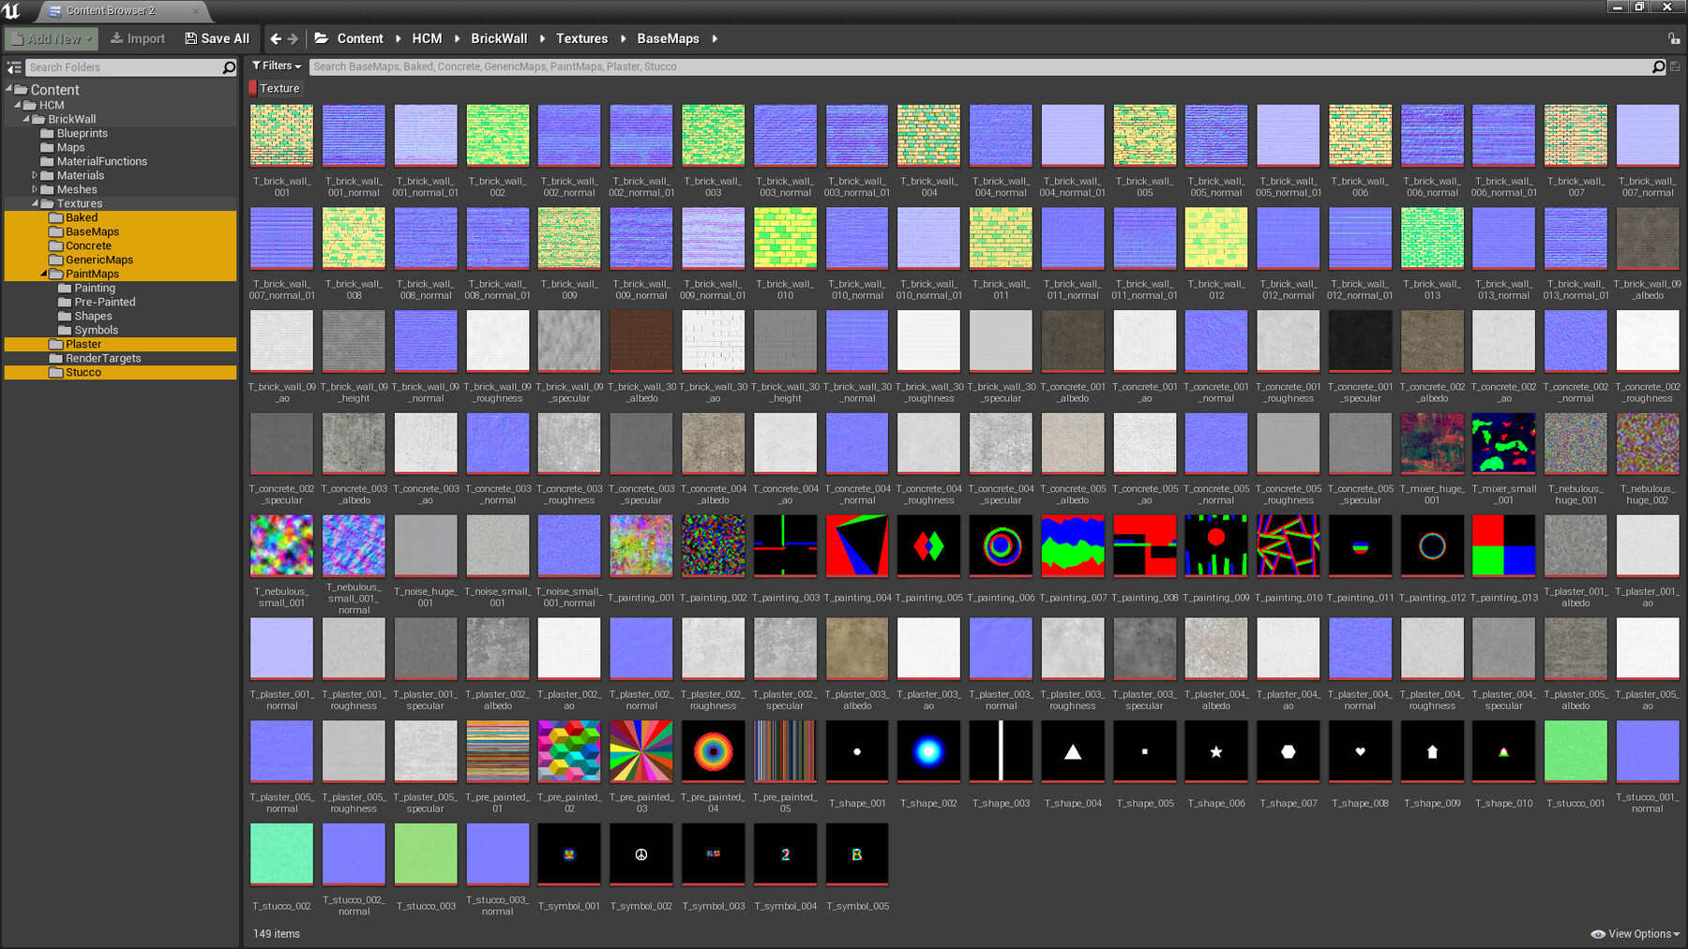Open the path arrow after Content
Viewport: 1688px width, 949px height.
coord(399,38)
